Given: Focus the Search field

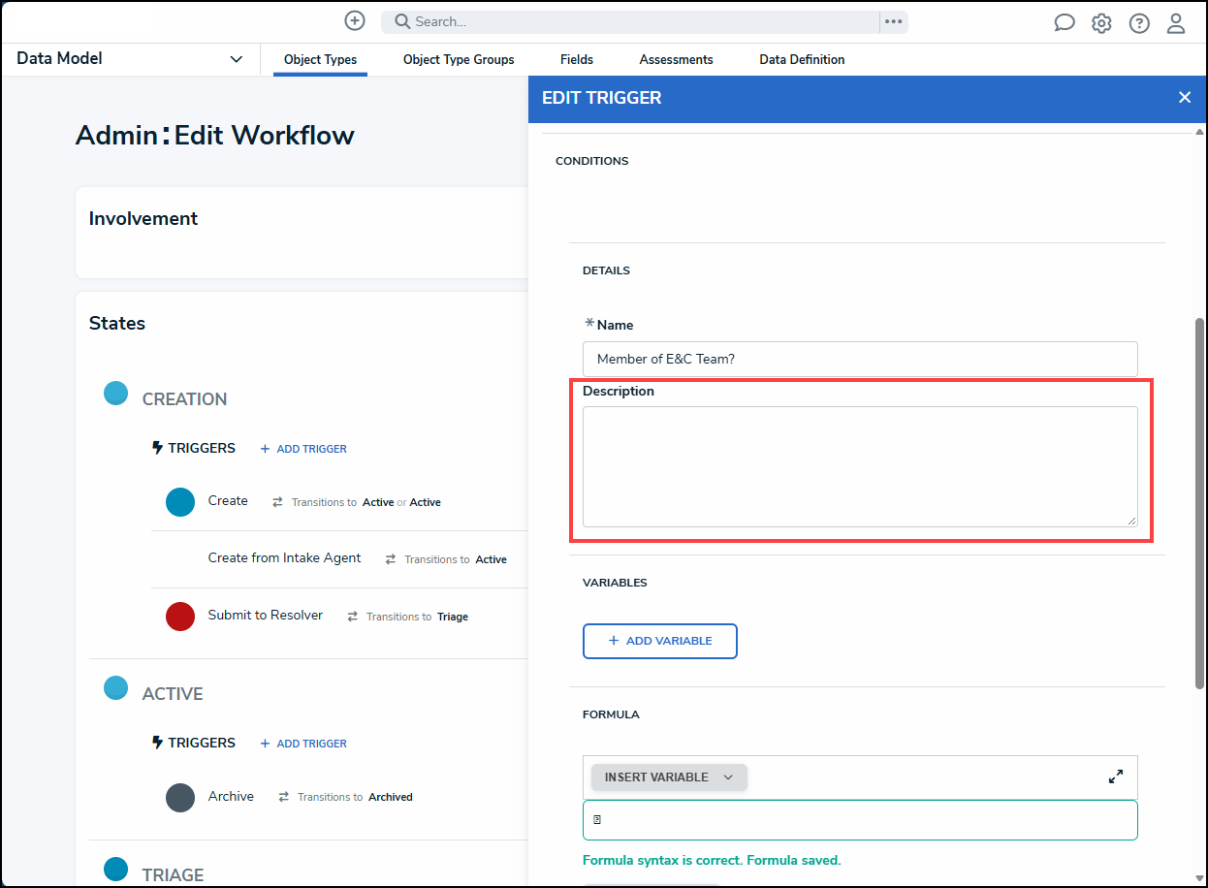Looking at the screenshot, I should coord(630,21).
